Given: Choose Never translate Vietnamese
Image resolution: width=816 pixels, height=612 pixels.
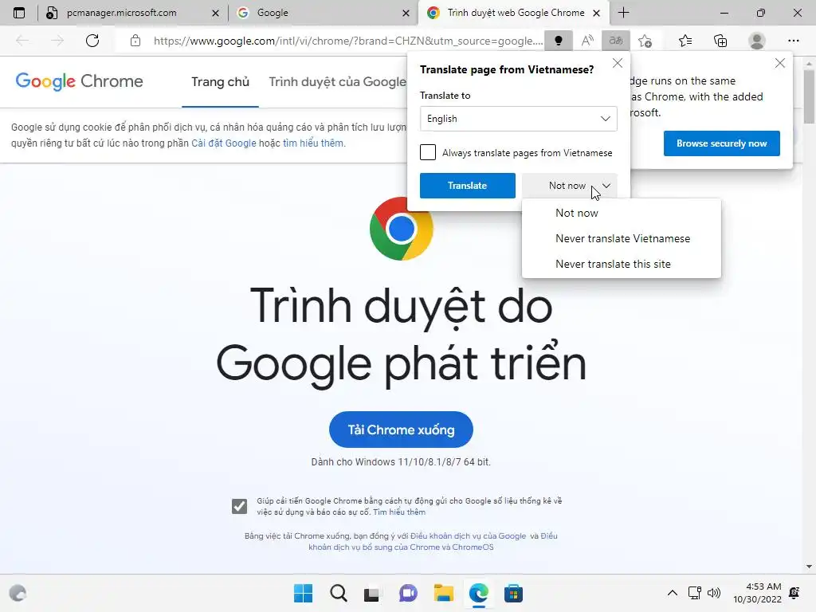Looking at the screenshot, I should coord(621,238).
